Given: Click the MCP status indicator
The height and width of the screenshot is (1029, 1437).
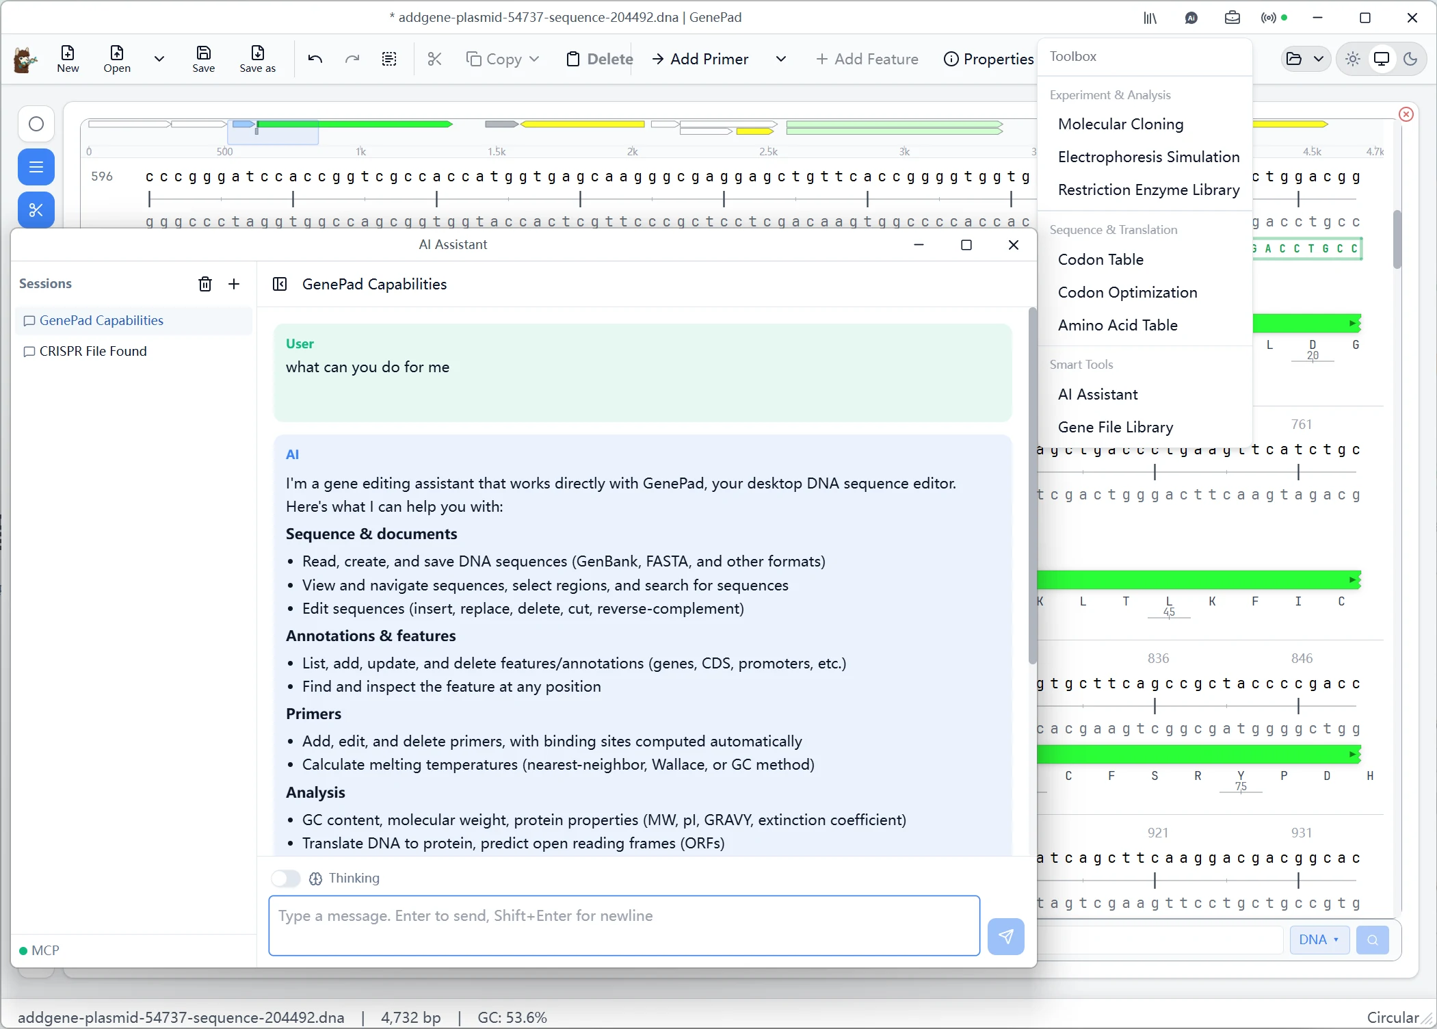Looking at the screenshot, I should click(39, 950).
